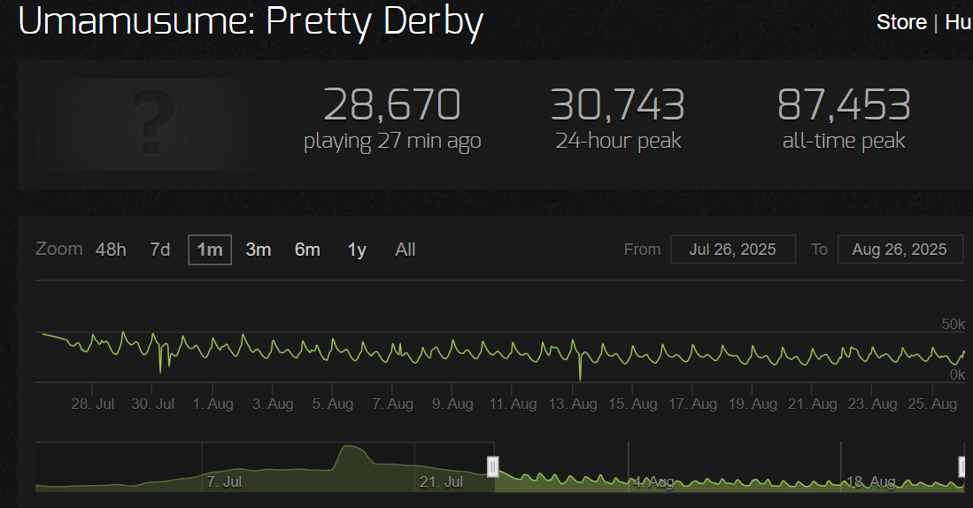973x508 pixels.
Task: Click the 87,453 all-time peak value
Action: click(844, 104)
